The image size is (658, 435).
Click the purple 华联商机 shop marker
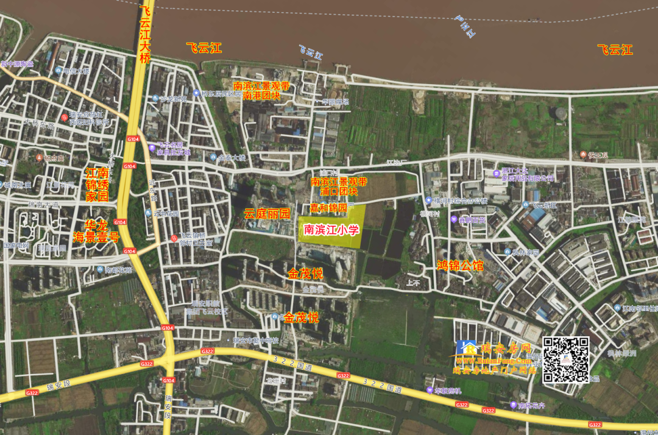pos(430,390)
